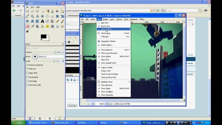Select the Scale tool

pos(62,16)
